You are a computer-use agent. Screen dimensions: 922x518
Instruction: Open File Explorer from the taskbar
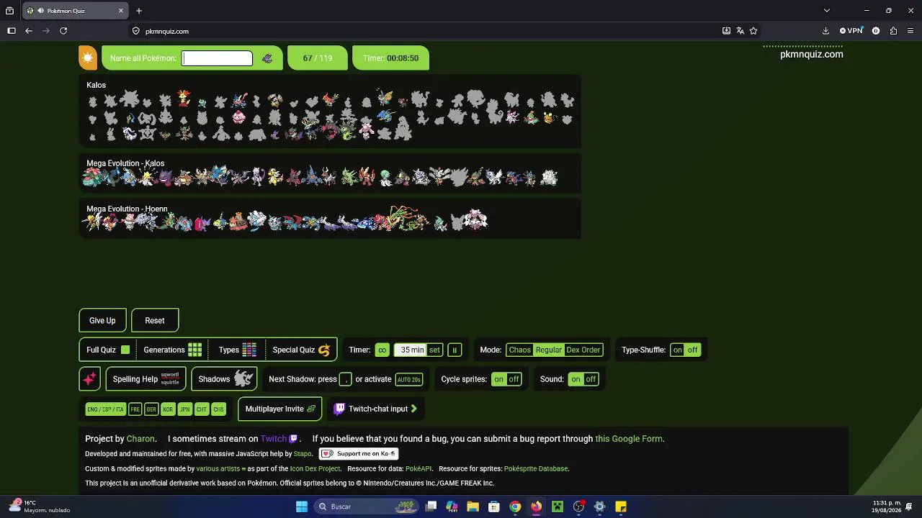tap(473, 506)
